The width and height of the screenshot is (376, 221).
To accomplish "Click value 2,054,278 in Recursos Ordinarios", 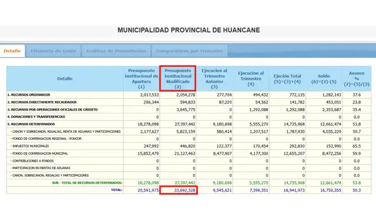I will 186,95.
